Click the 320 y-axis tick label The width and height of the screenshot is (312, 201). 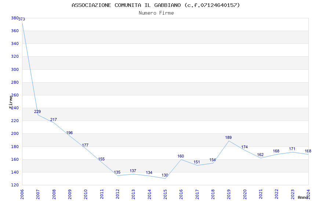click(15, 56)
